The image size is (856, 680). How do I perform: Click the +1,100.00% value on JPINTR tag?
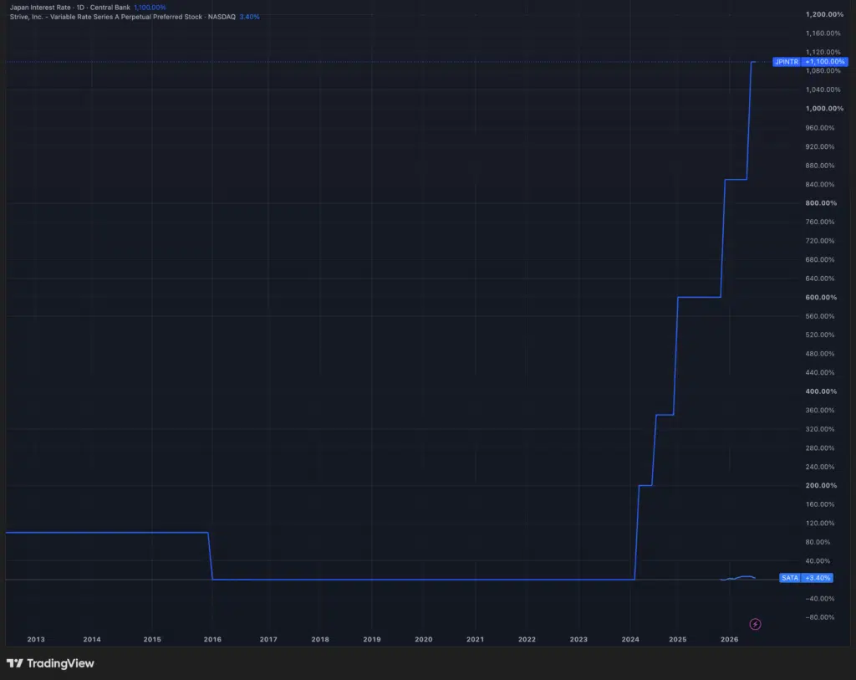click(825, 62)
